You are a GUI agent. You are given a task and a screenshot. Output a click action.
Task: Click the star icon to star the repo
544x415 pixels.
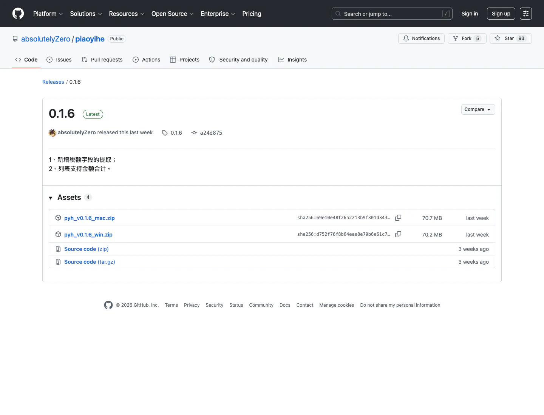(x=498, y=38)
